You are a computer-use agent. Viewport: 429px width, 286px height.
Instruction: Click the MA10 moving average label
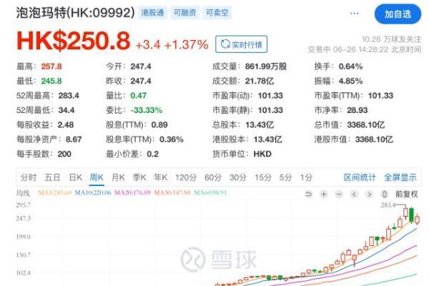(93, 192)
